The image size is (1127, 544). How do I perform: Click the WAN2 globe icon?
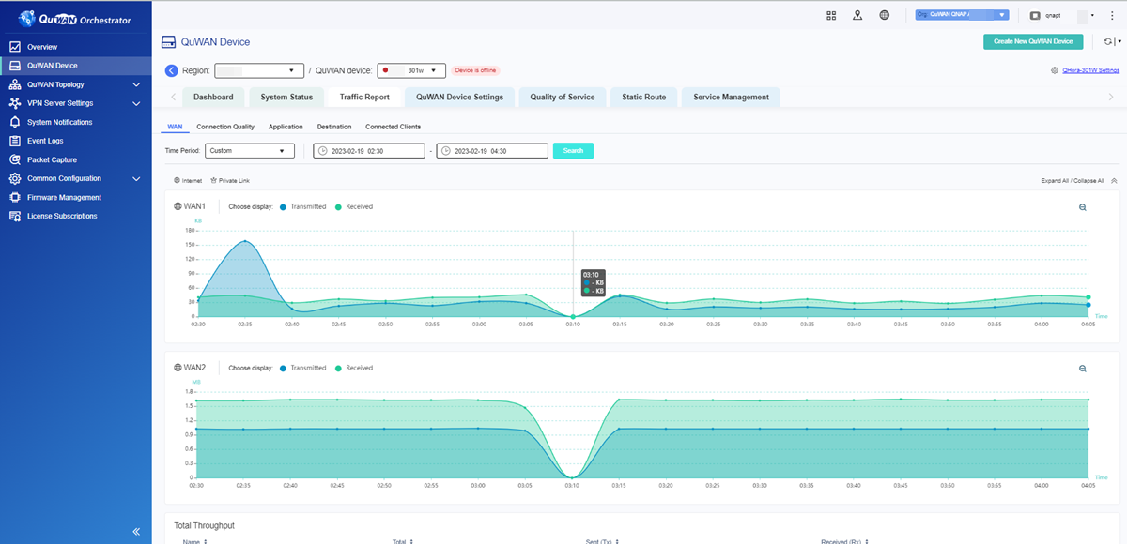[178, 368]
